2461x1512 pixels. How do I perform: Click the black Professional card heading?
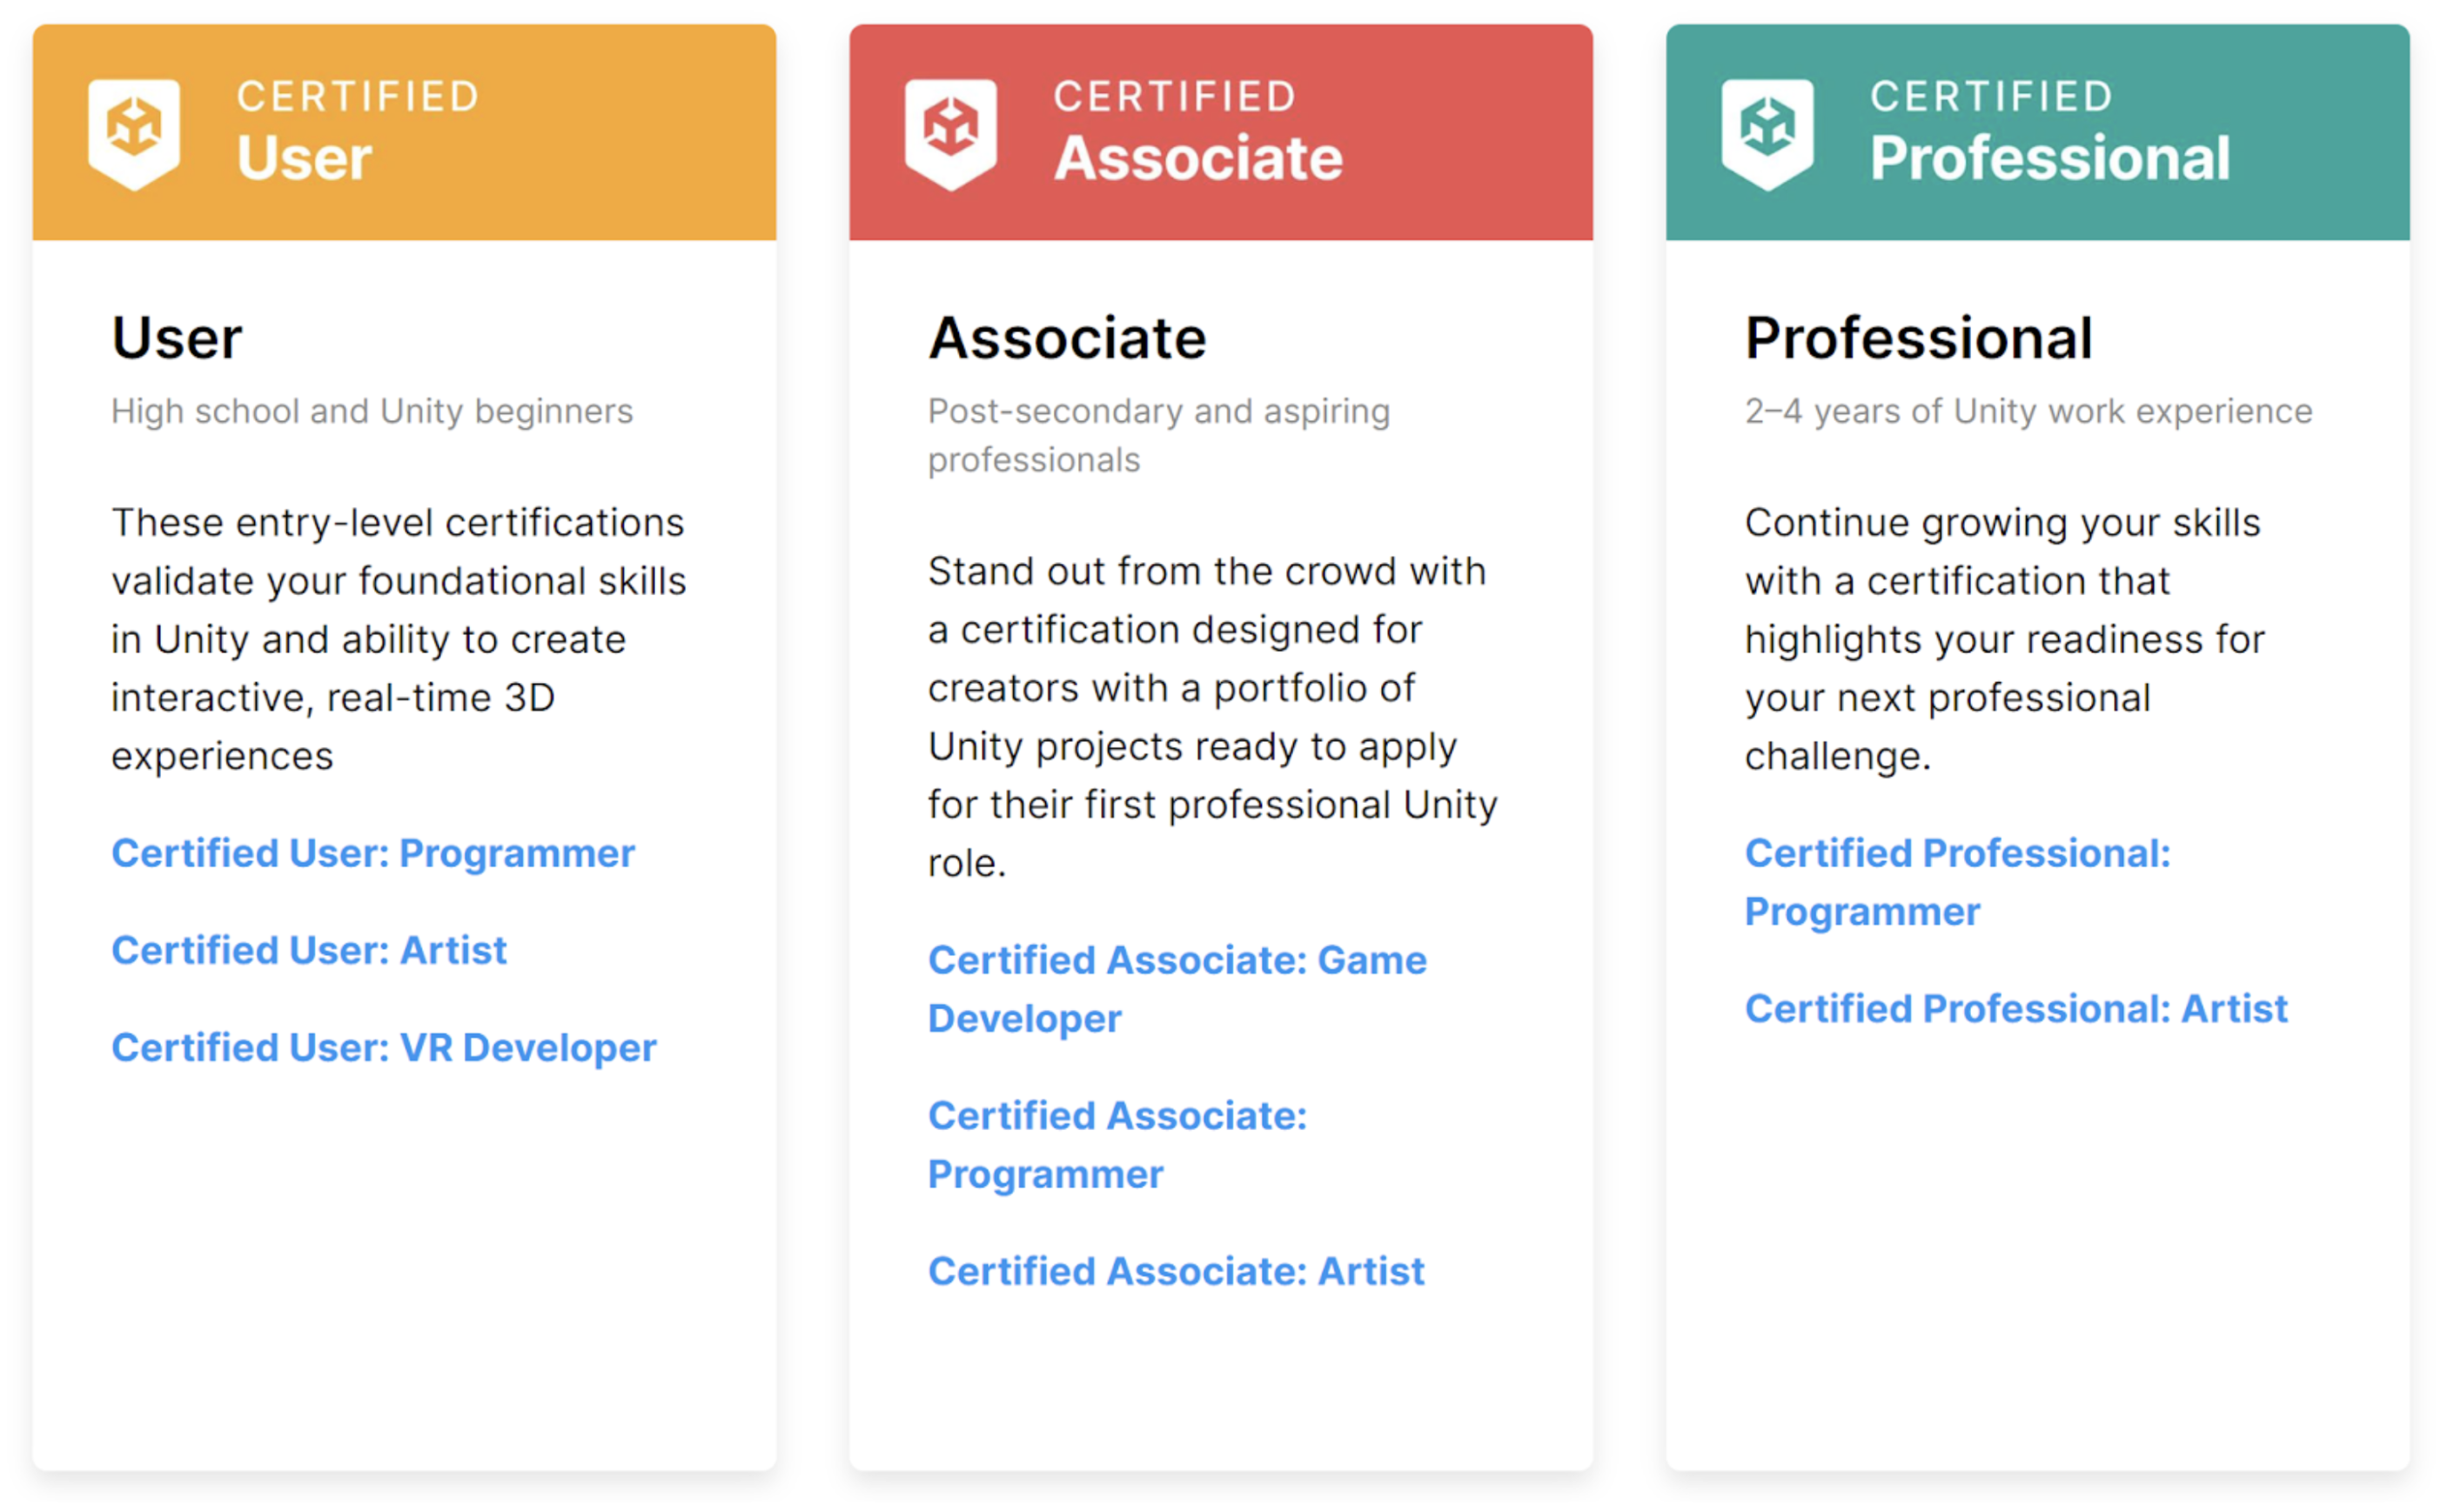[1918, 338]
